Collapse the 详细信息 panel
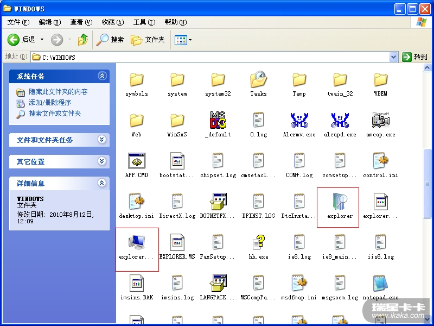The width and height of the screenshot is (434, 326). pos(102,183)
